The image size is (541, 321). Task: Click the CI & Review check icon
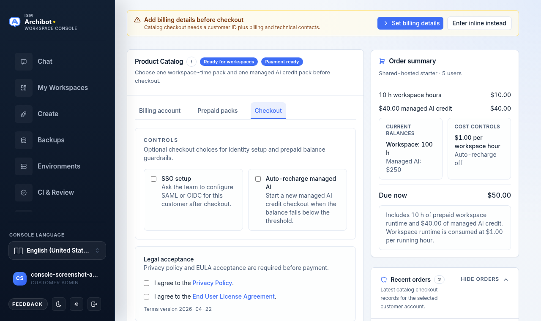[24, 193]
